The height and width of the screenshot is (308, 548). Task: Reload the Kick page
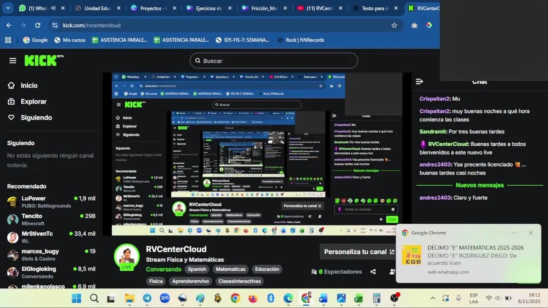38,25
